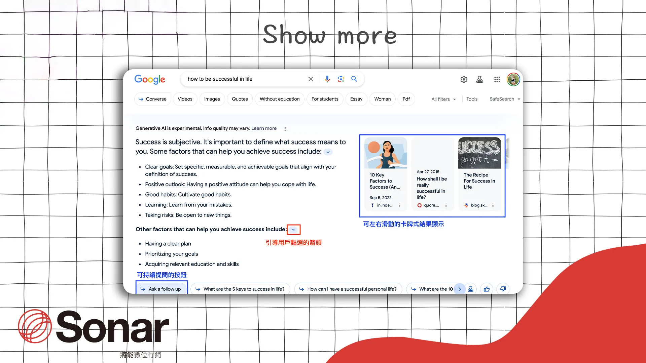646x363 pixels.
Task: Ask 'How can I have a successful personal life?'
Action: tap(348, 289)
